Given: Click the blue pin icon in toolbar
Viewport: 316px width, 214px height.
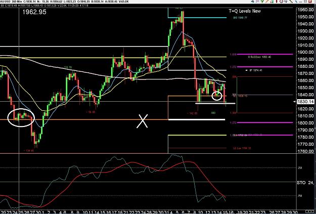Looking at the screenshot, I should [296, 2].
